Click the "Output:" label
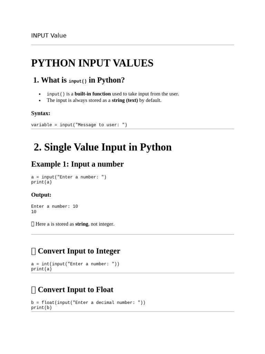 pos(41,195)
